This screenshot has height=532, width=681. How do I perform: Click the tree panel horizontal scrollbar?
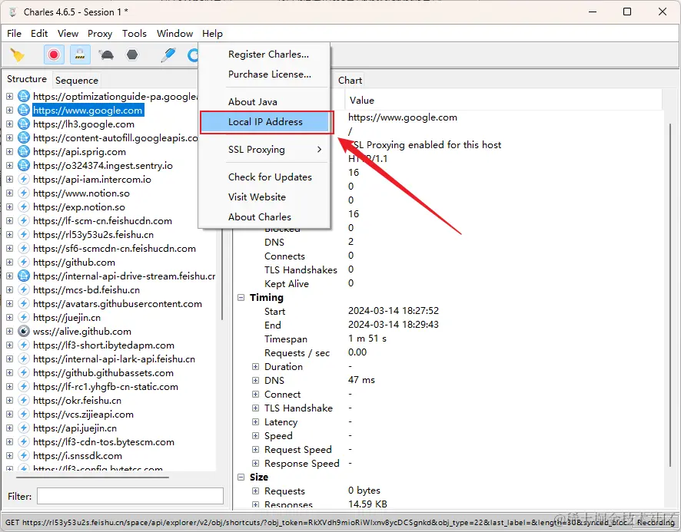tap(92, 477)
